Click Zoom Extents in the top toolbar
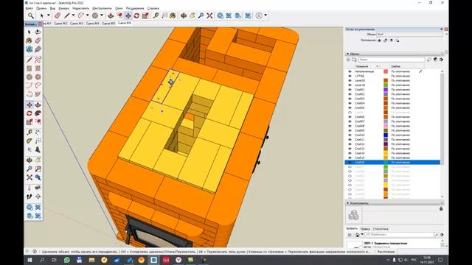 point(209,15)
